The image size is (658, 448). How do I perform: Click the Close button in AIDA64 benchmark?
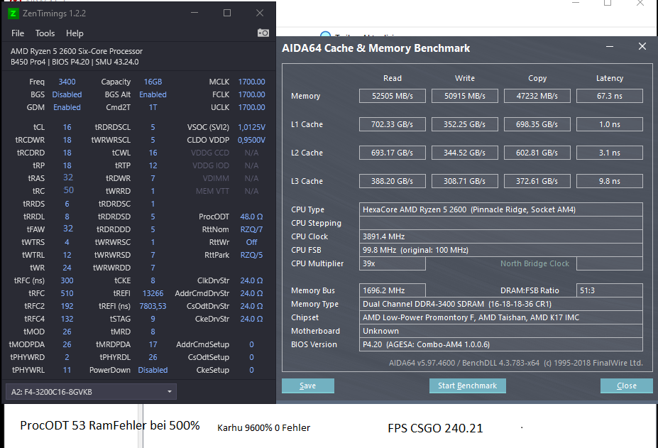click(627, 386)
